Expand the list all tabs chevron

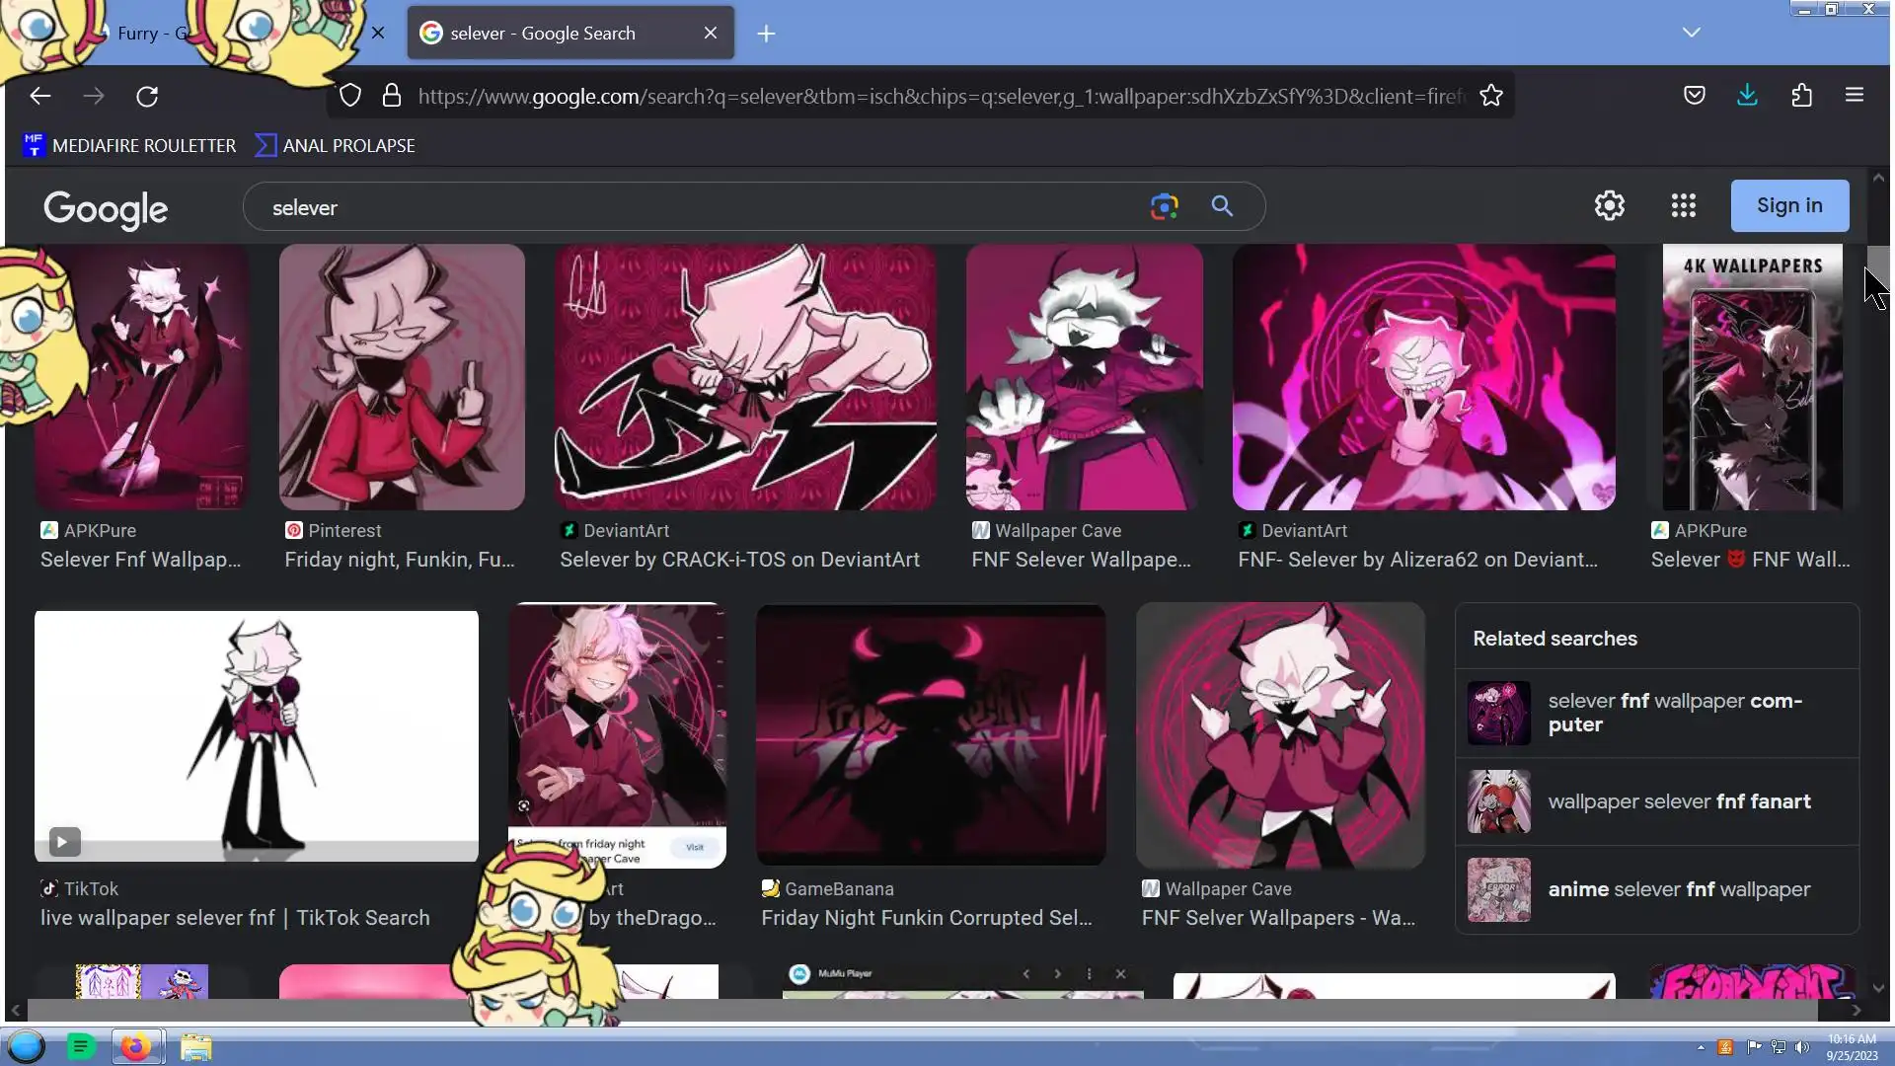click(1691, 33)
